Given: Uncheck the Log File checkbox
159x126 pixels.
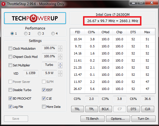Looking at the screenshot, I should (10, 107).
